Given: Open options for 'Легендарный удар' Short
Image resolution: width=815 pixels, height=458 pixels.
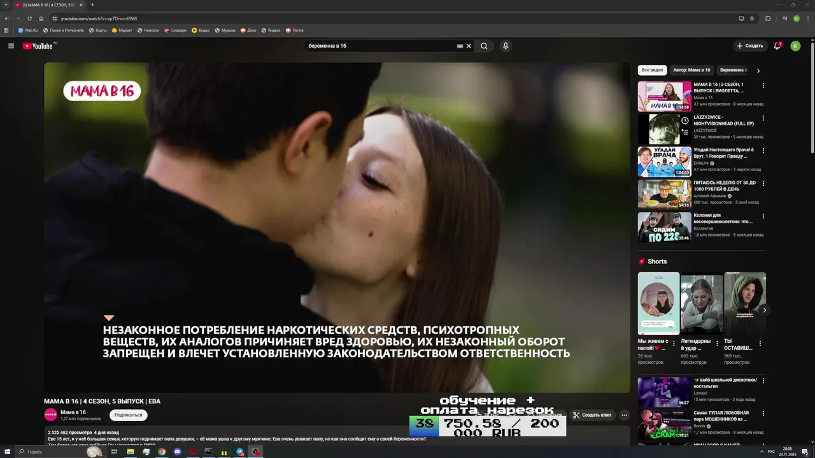Looking at the screenshot, I should pyautogui.click(x=717, y=343).
